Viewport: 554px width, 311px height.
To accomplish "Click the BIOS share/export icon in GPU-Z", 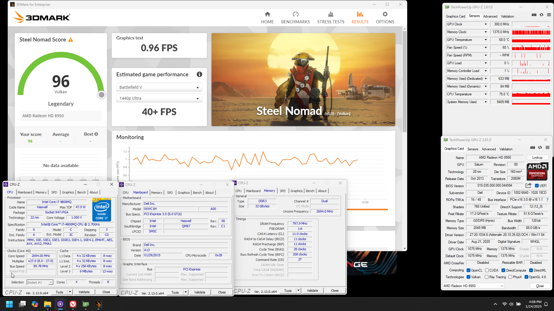I will click(x=528, y=185).
